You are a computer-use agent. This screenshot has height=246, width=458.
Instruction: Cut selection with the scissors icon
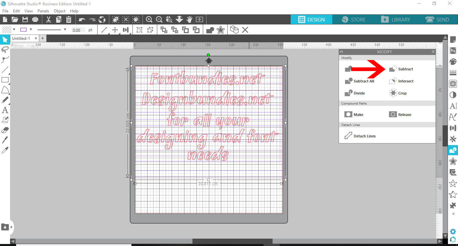[49, 19]
